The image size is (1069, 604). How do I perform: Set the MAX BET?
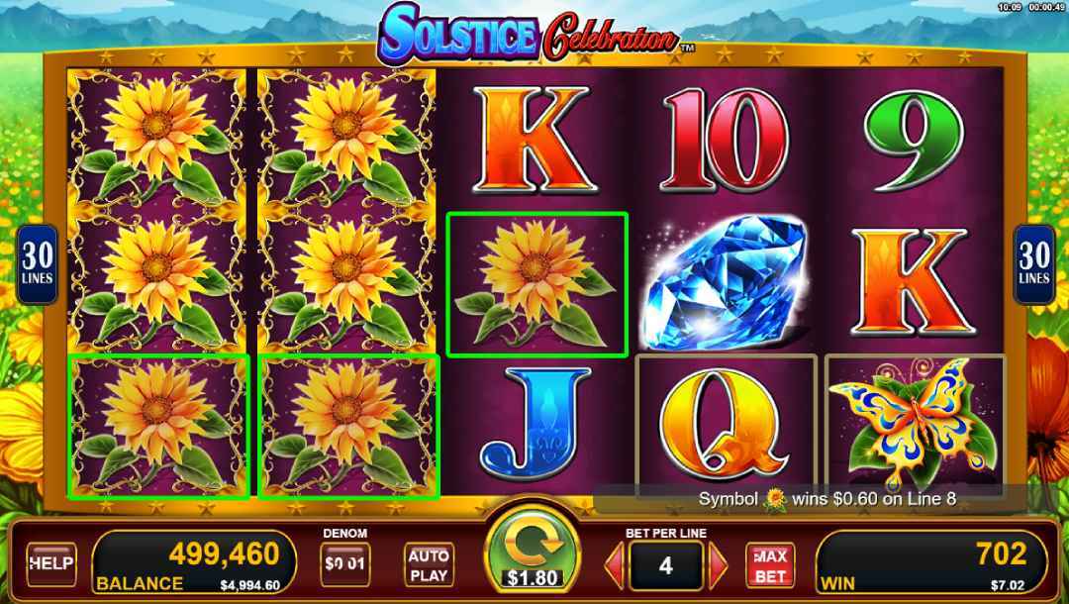(x=770, y=565)
